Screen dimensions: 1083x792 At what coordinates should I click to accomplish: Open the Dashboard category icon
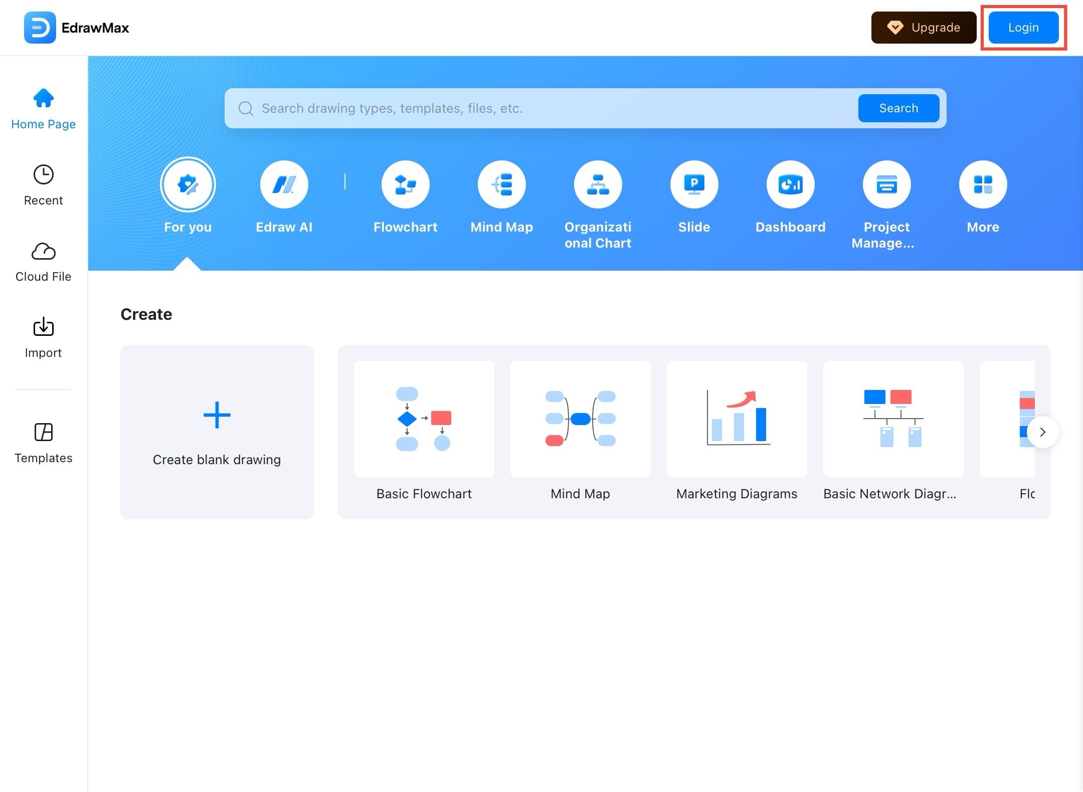pyautogui.click(x=790, y=184)
